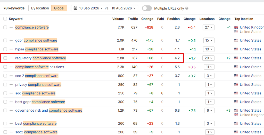The width and height of the screenshot is (264, 135).
Task: Switch to Global view
Action: pyautogui.click(x=59, y=8)
